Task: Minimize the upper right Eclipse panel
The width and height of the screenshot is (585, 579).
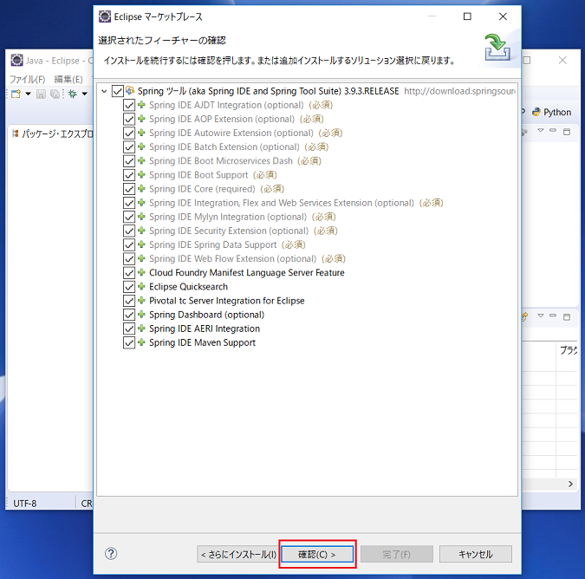Action: pyautogui.click(x=553, y=130)
